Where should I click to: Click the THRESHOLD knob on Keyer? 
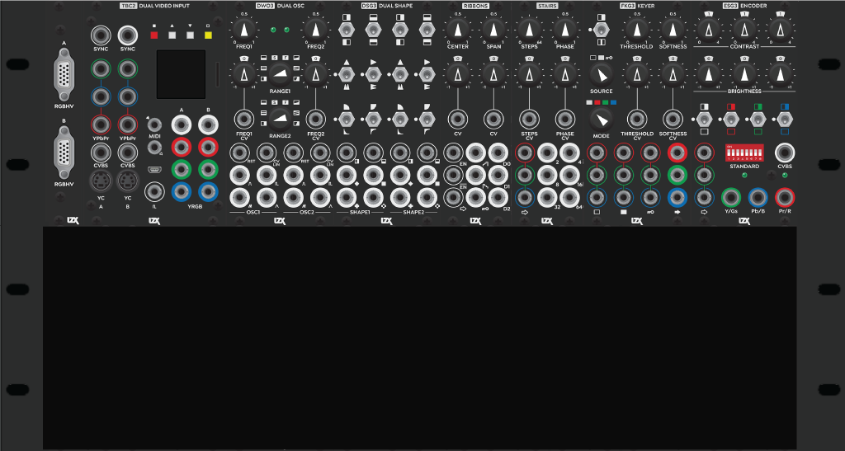tap(637, 31)
